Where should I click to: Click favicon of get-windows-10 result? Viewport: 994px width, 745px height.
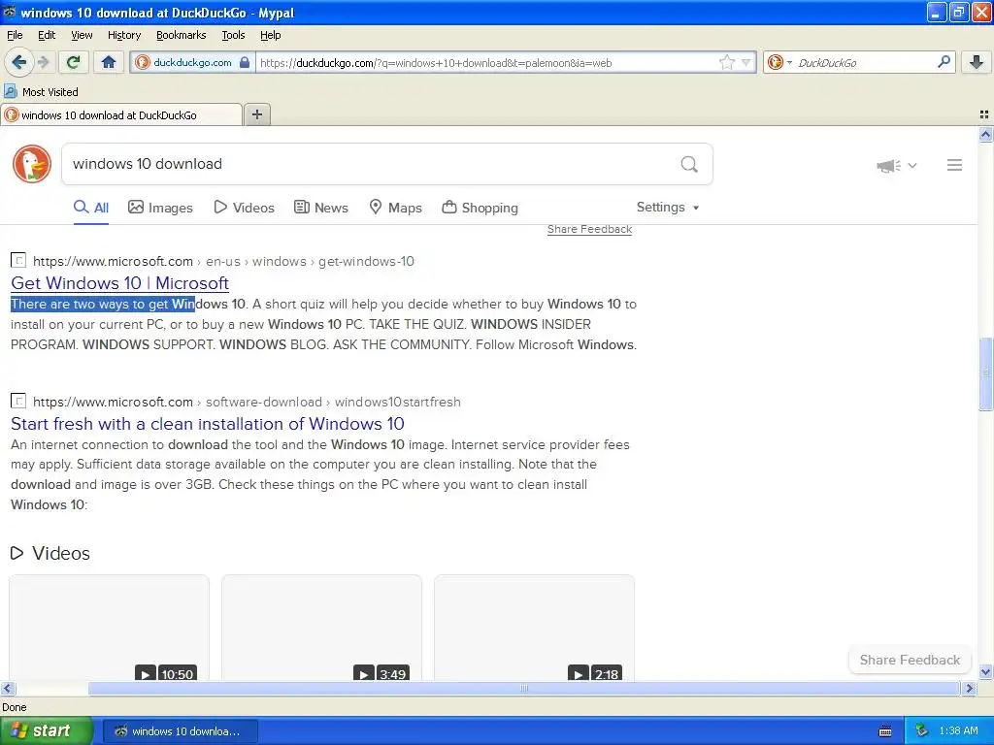click(18, 260)
